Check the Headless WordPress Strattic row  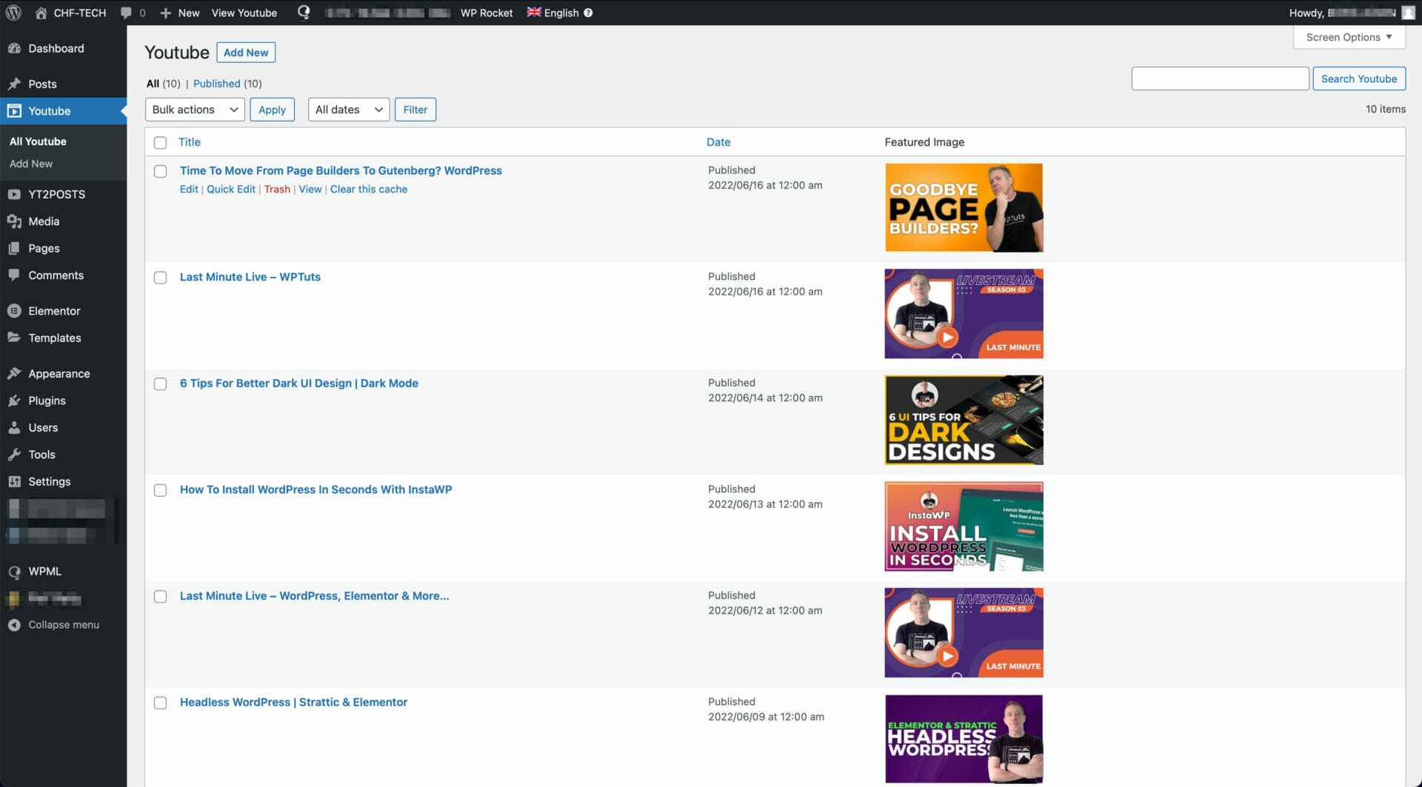click(x=160, y=703)
